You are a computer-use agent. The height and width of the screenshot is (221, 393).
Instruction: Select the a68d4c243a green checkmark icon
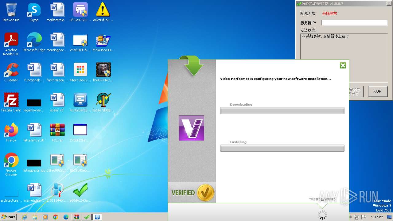[80, 193]
